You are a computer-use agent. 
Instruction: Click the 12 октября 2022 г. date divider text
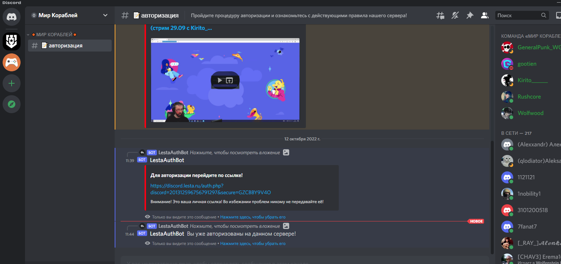pyautogui.click(x=302, y=139)
